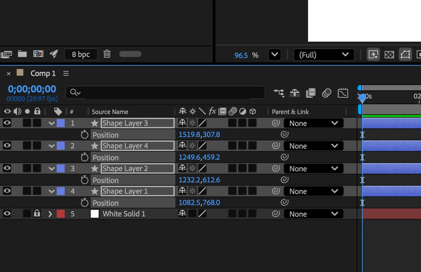Open the Graph Editor
This screenshot has width=421, height=272.
pyautogui.click(x=343, y=93)
